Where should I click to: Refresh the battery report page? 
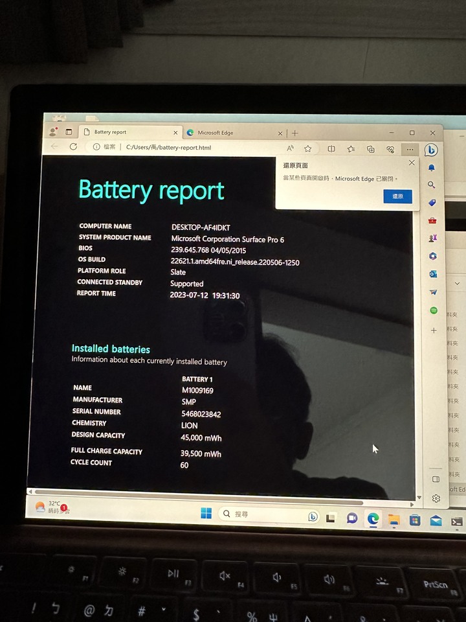click(73, 147)
